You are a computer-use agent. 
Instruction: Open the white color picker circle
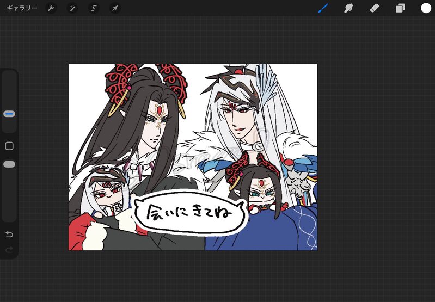[426, 8]
